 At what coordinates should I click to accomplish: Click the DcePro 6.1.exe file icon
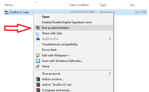pyautogui.click(x=7, y=12)
